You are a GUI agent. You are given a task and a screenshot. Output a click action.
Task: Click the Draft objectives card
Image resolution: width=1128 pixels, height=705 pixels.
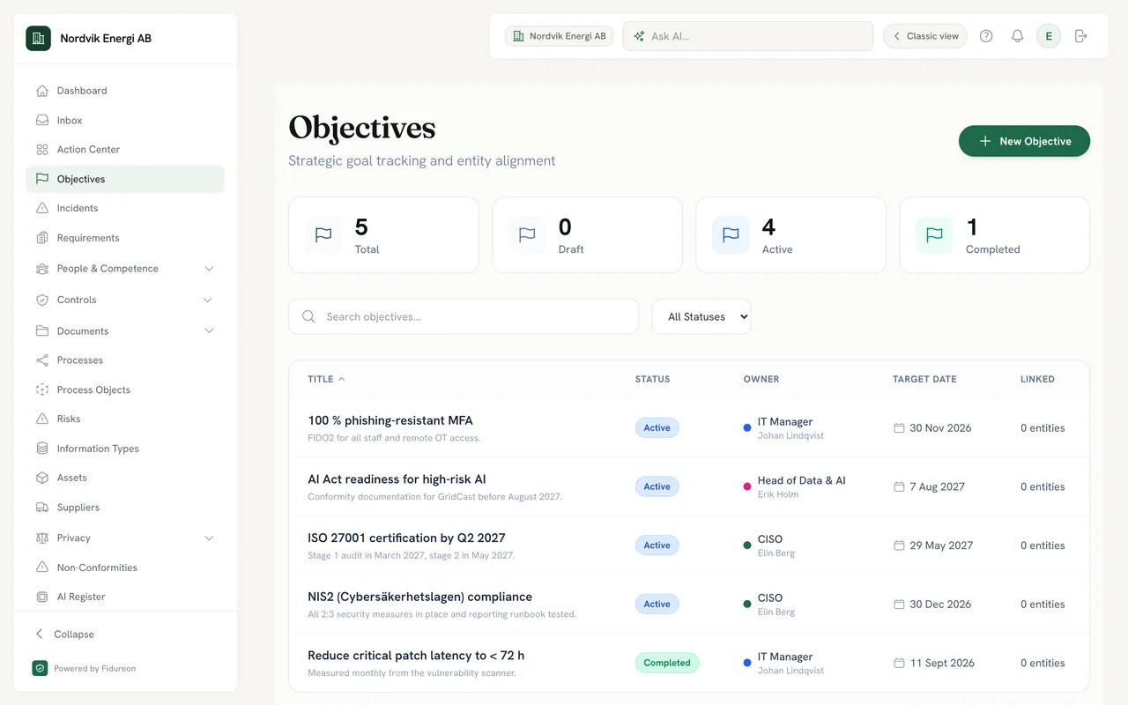coord(587,234)
